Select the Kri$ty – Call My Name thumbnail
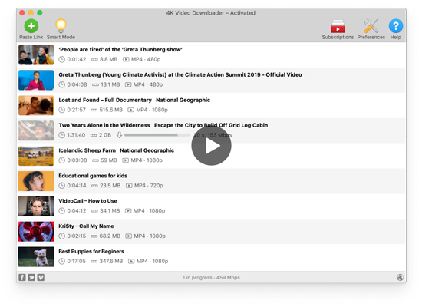This screenshot has height=307, width=422. pos(36,232)
